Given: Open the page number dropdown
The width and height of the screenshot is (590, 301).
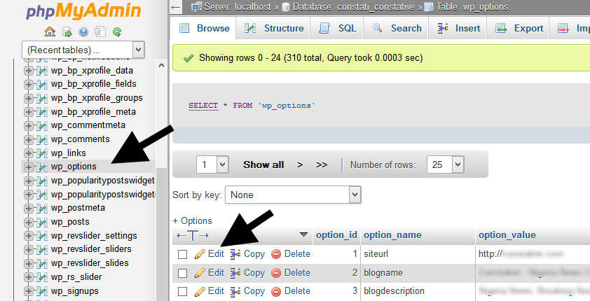Looking at the screenshot, I should (x=212, y=164).
